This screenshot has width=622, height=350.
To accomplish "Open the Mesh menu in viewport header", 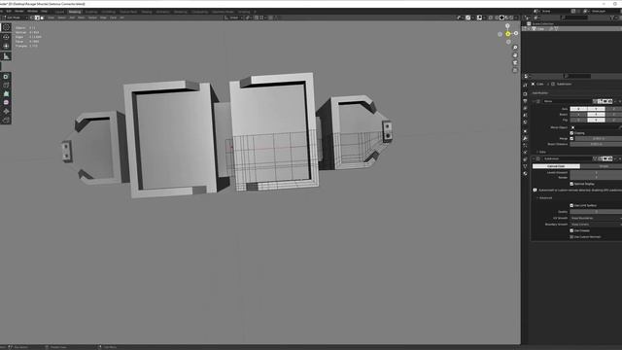I will coord(82,17).
